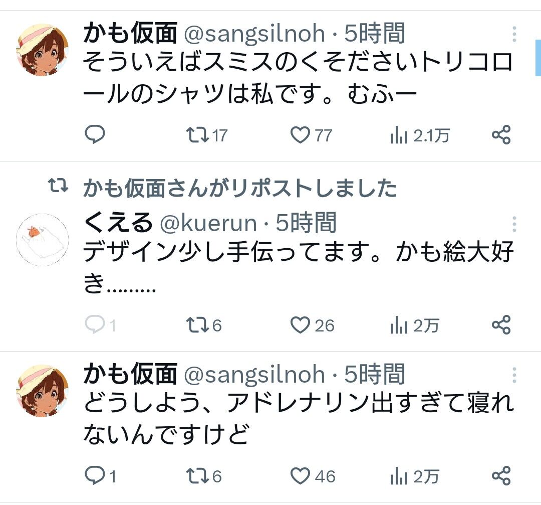Image resolution: width=541 pixels, height=505 pixels.
Task: Open more options on くえる's tweet
Action: (514, 224)
